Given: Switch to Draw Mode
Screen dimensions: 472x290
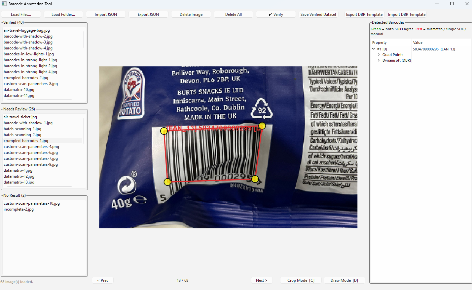Looking at the screenshot, I should [x=344, y=280].
